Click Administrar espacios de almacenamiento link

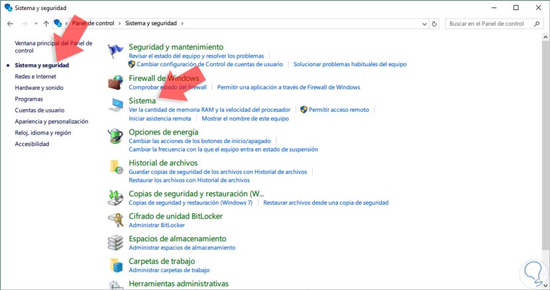click(182, 248)
